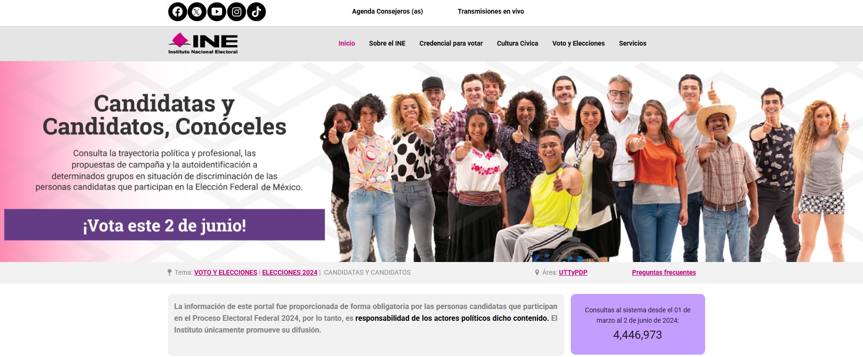Image resolution: width=863 pixels, height=357 pixels.
Task: Follow the ELECCIONES 2024 breadcrumb link
Action: click(290, 272)
